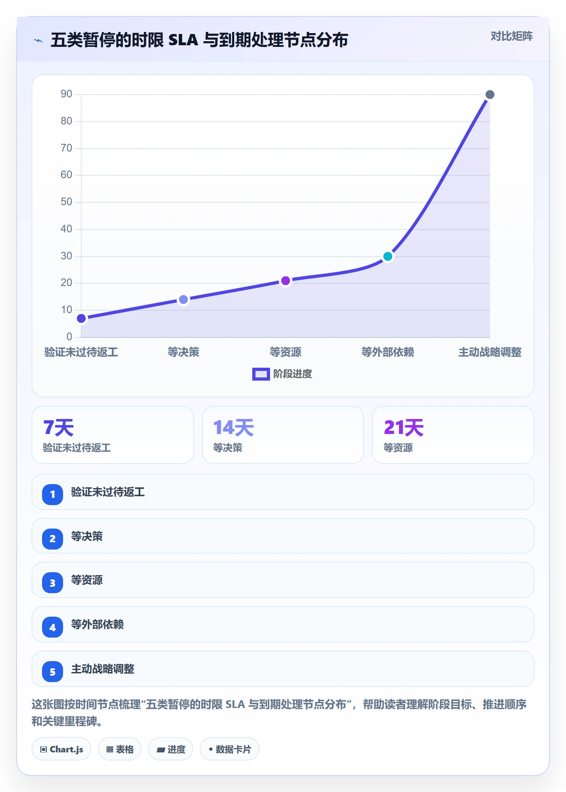Click the x-axis label 主动战略调整

(490, 352)
